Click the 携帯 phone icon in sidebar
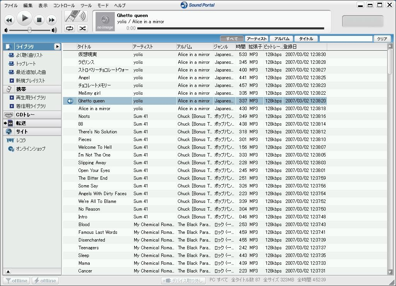 9,89
